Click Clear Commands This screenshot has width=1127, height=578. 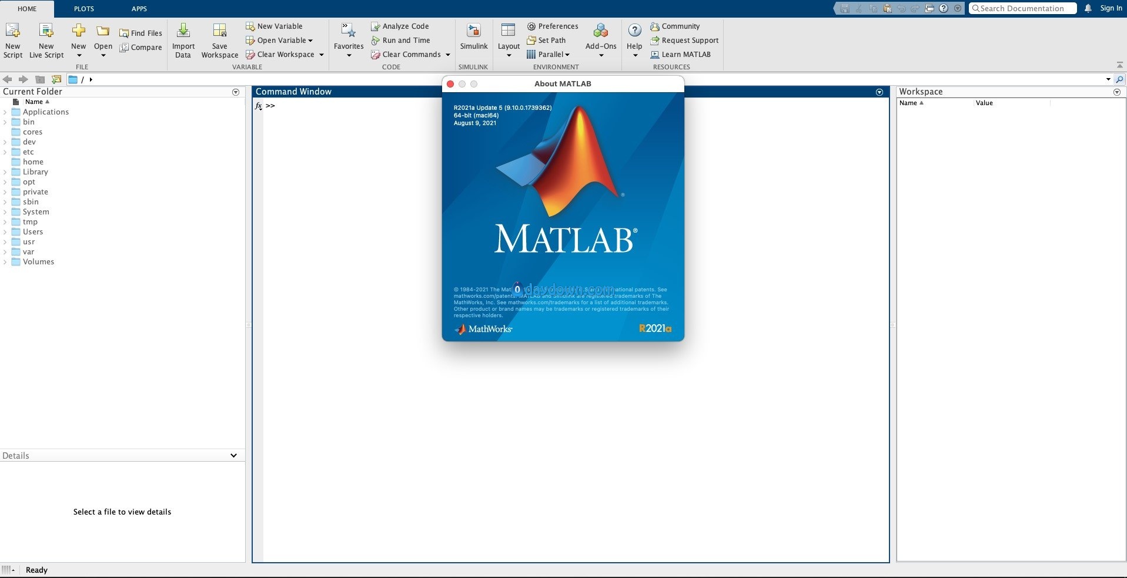tap(406, 54)
